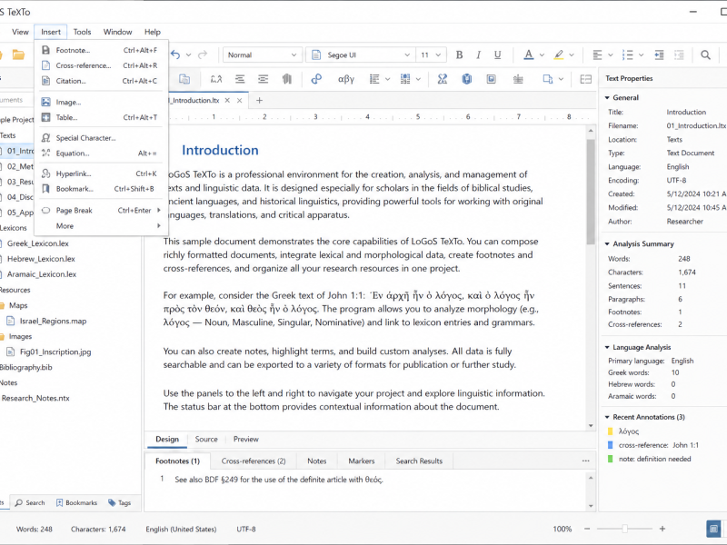Open the undo history dropdown arrow
This screenshot has width=727, height=545.
[x=188, y=54]
